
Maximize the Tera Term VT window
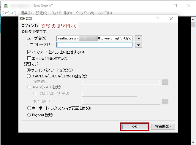pyautogui.click(x=175, y=6)
